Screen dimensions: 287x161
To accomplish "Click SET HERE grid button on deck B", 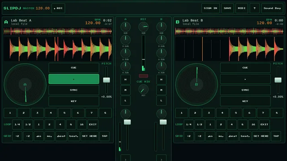I will [x=261, y=136].
